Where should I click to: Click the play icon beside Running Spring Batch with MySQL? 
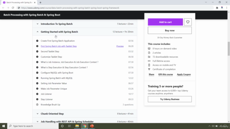click(37, 78)
